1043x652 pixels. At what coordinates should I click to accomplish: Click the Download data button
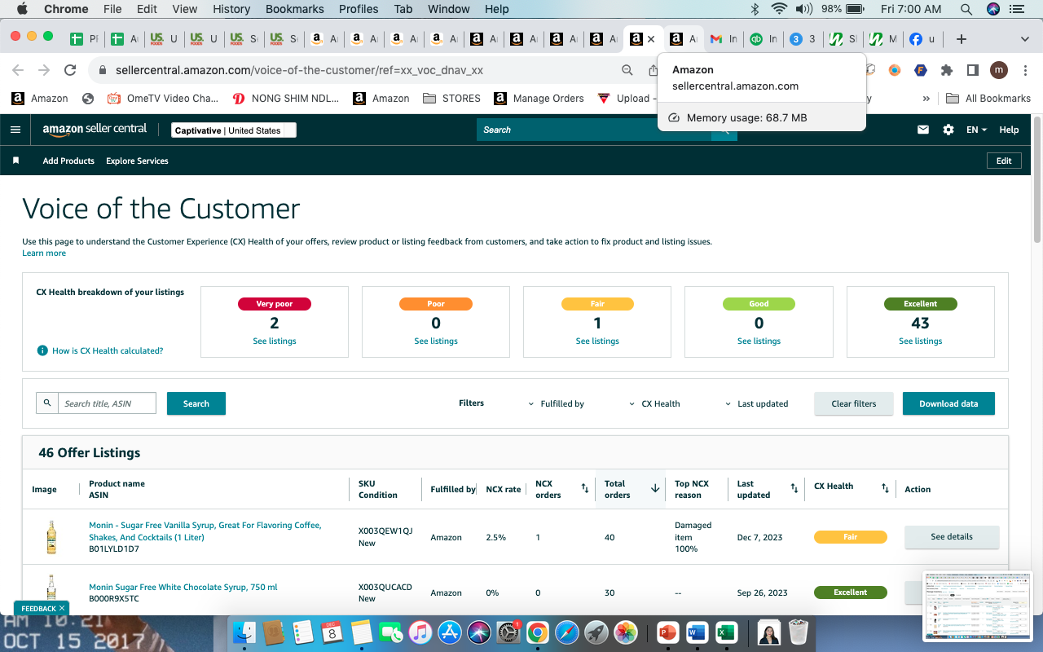[948, 403]
